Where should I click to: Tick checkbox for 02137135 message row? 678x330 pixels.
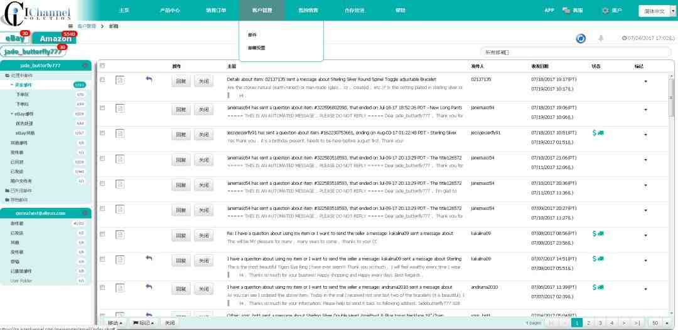coord(102,80)
